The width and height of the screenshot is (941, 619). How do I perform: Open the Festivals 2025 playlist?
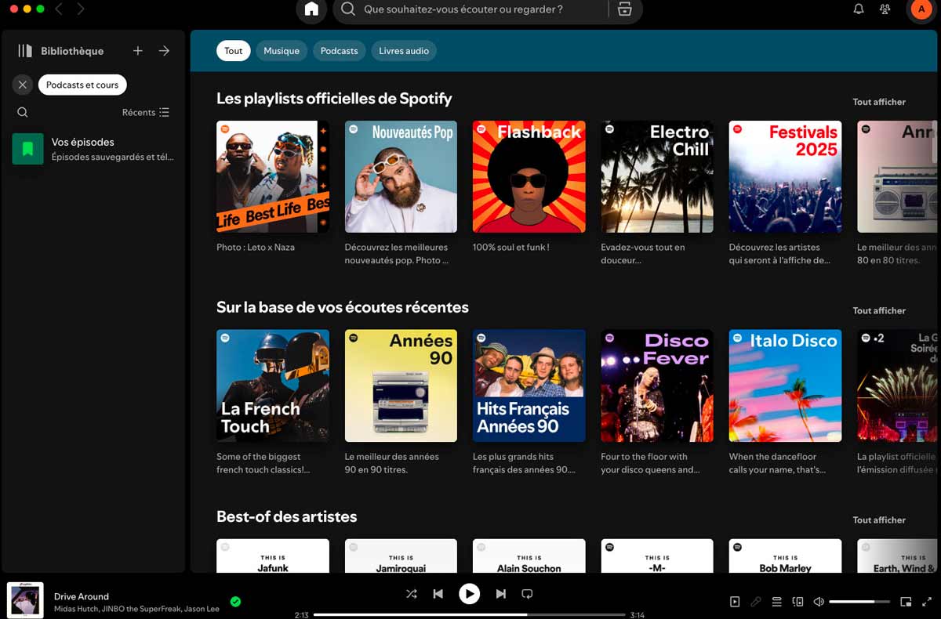pos(785,176)
